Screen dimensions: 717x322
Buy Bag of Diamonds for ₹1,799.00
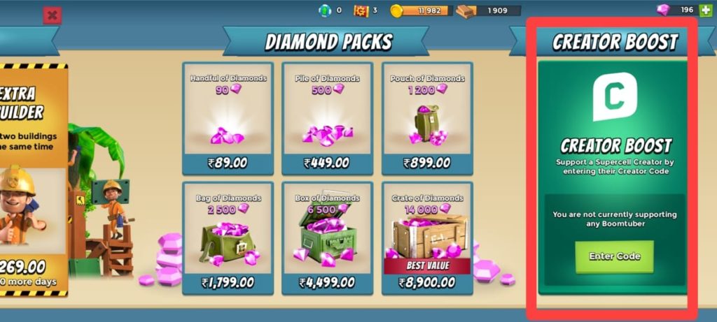pos(228,238)
